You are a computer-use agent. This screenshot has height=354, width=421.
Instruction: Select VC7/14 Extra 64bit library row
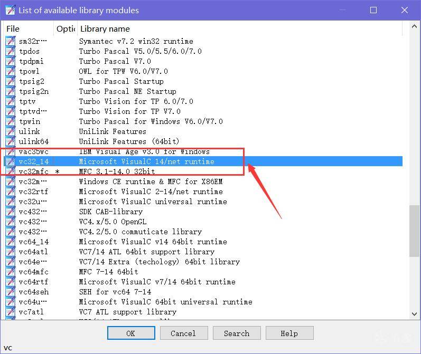point(159,262)
